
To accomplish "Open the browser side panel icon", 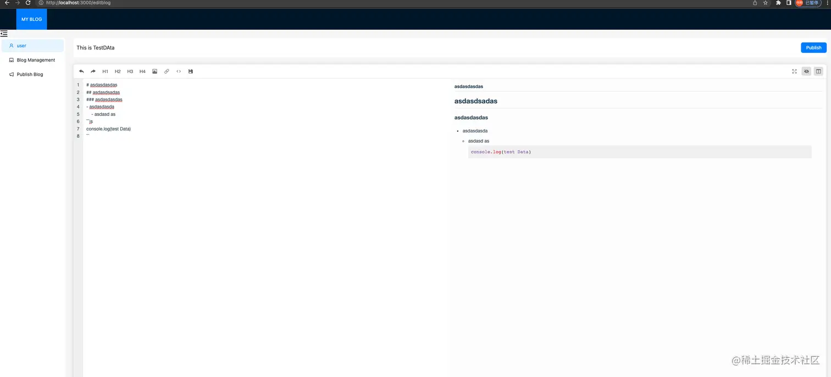I will tap(789, 3).
